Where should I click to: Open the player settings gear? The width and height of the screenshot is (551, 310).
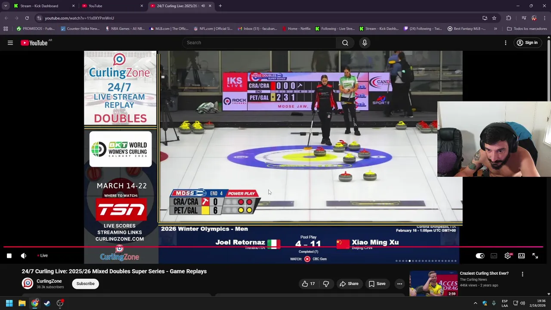508,256
